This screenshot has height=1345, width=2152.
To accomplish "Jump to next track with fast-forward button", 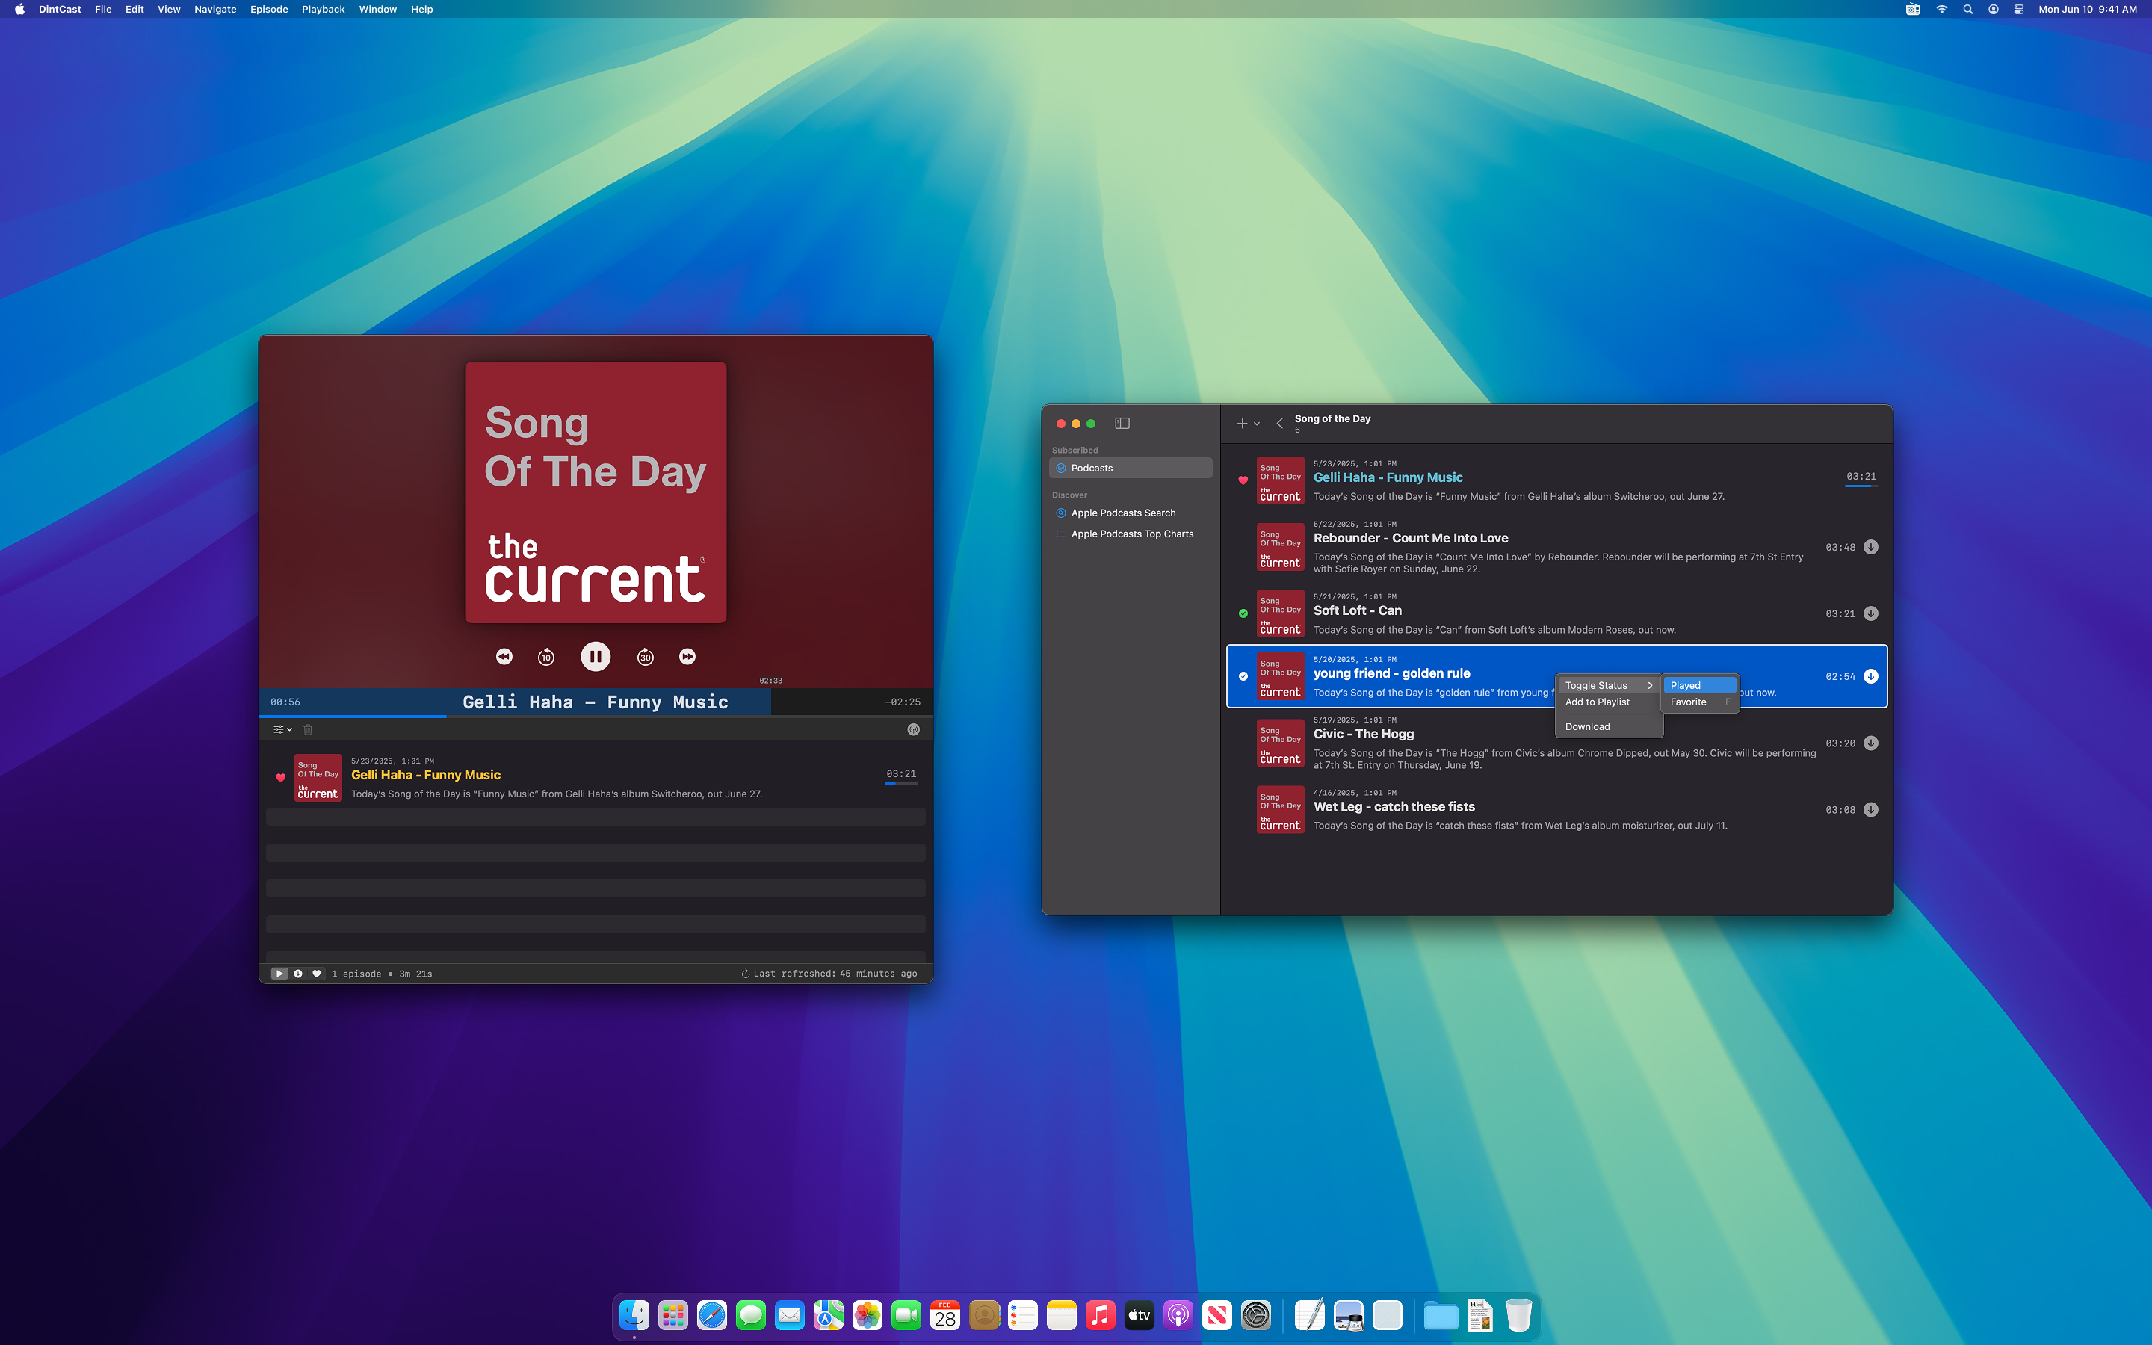I will tap(687, 657).
